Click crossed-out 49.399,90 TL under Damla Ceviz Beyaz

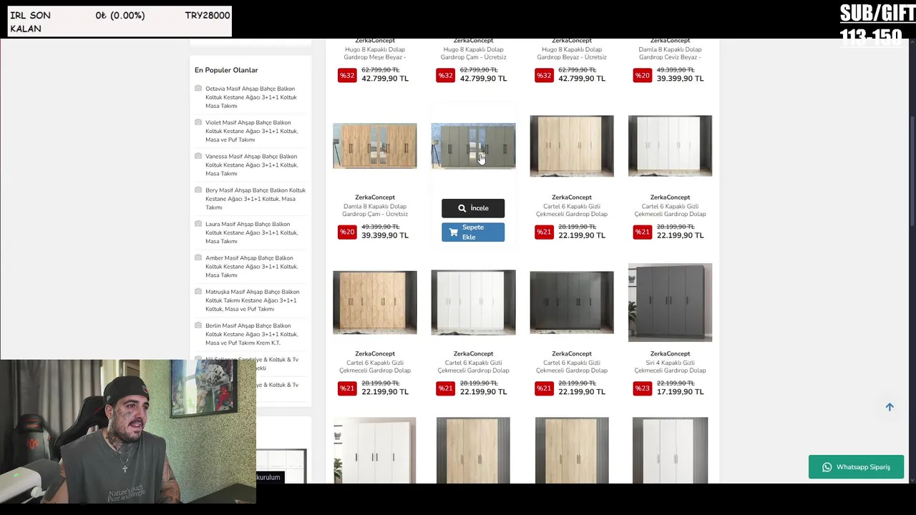coord(676,69)
